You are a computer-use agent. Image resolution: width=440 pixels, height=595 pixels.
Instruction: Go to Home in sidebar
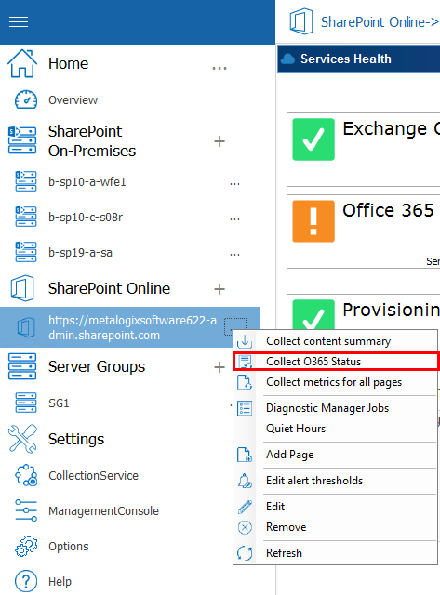pyautogui.click(x=68, y=63)
